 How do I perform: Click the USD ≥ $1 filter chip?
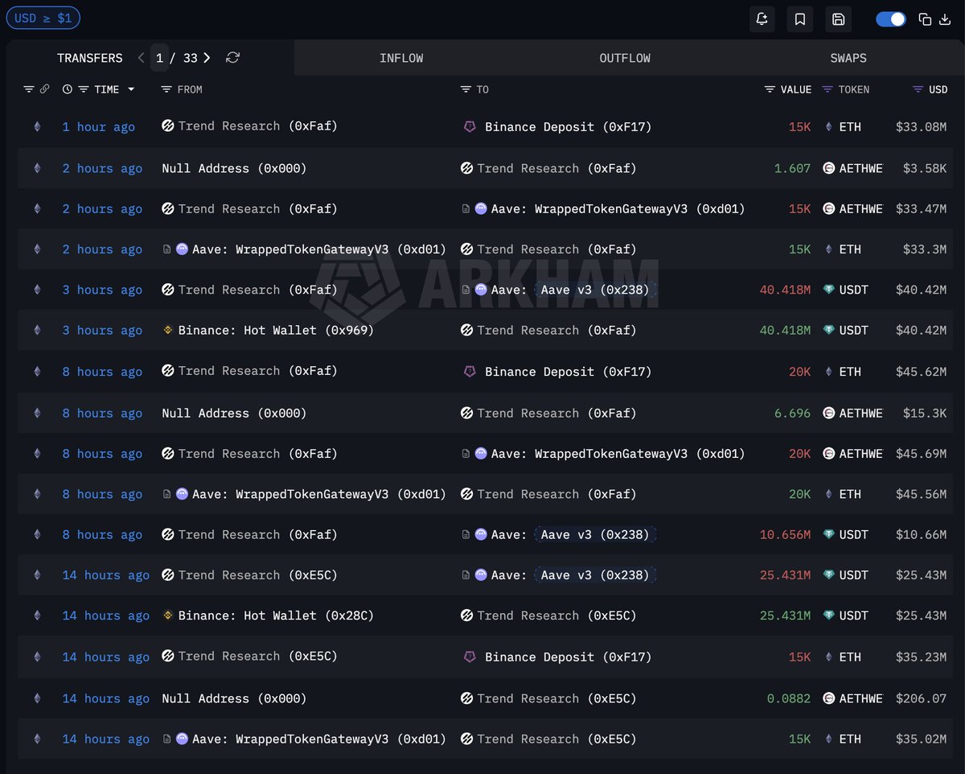point(43,18)
